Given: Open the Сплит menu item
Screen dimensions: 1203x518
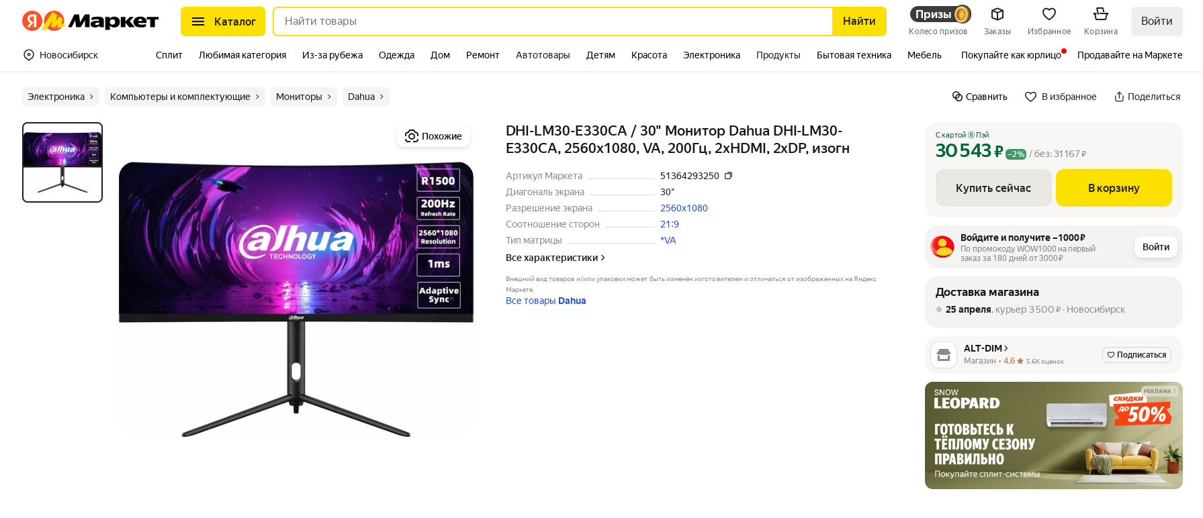Looking at the screenshot, I should click(169, 55).
